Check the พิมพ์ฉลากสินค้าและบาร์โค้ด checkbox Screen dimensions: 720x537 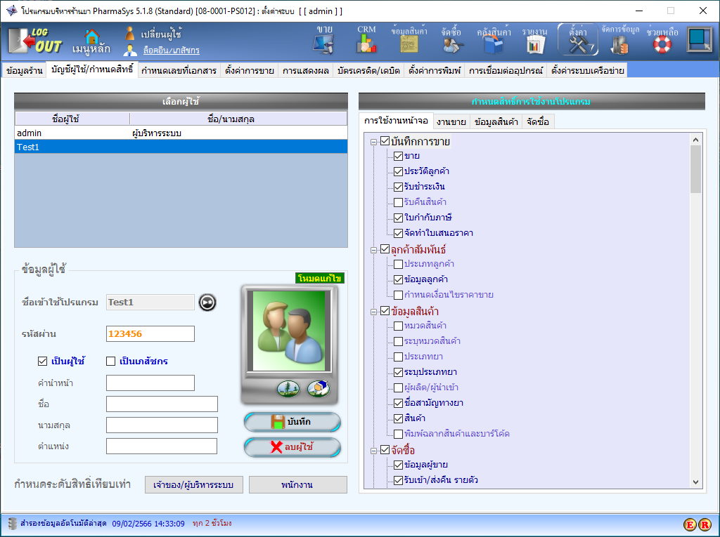(x=399, y=434)
